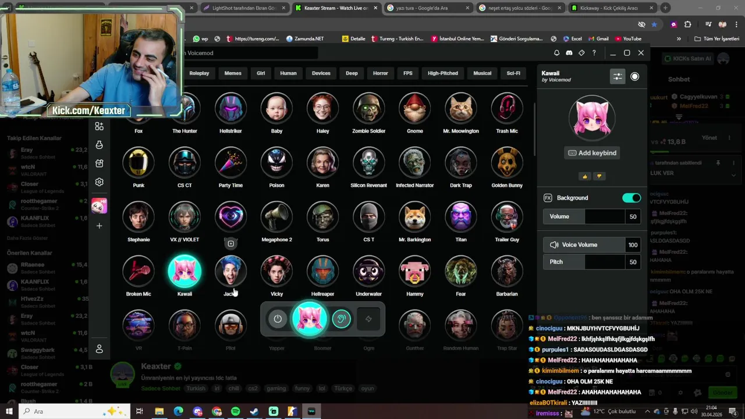The width and height of the screenshot is (745, 419).
Task: Like the Kawaii voice with thumbs up
Action: [585, 176]
